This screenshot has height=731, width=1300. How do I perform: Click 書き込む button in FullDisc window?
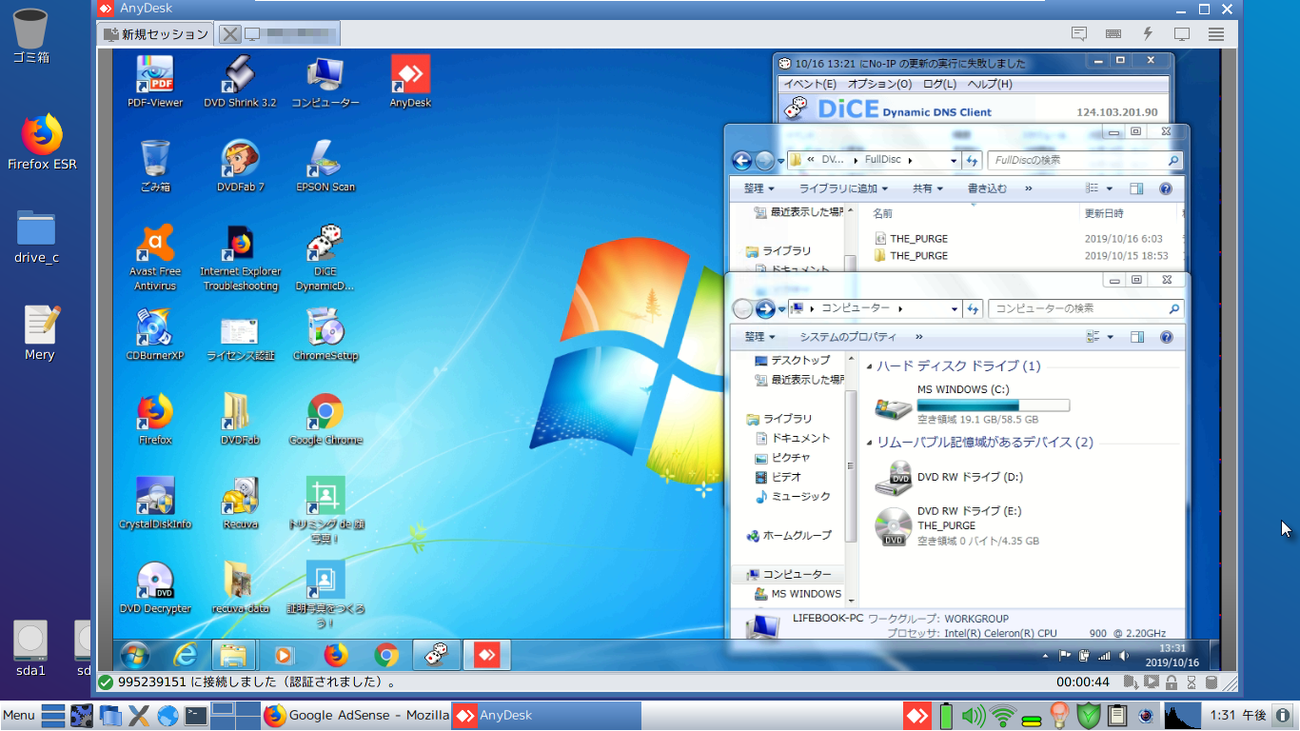click(987, 188)
